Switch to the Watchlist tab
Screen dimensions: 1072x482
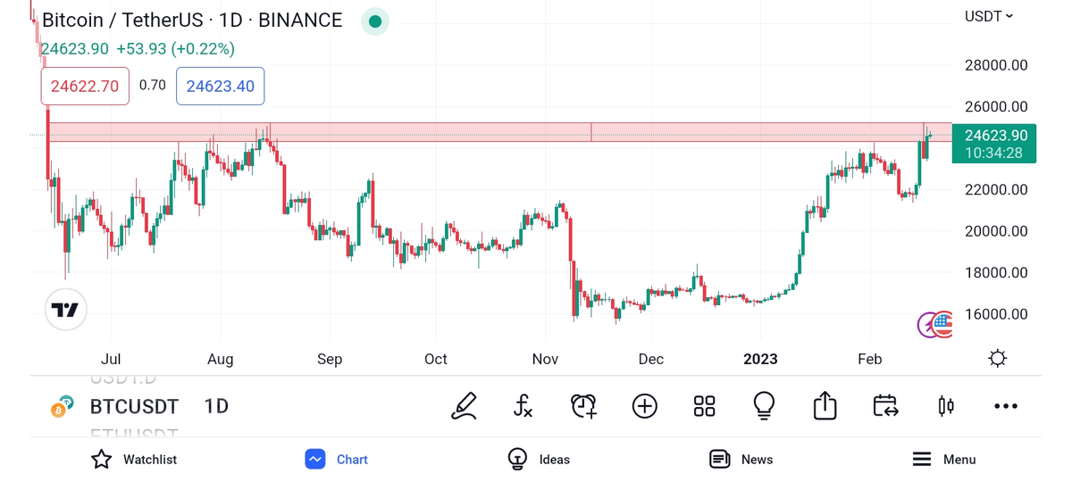[134, 460]
